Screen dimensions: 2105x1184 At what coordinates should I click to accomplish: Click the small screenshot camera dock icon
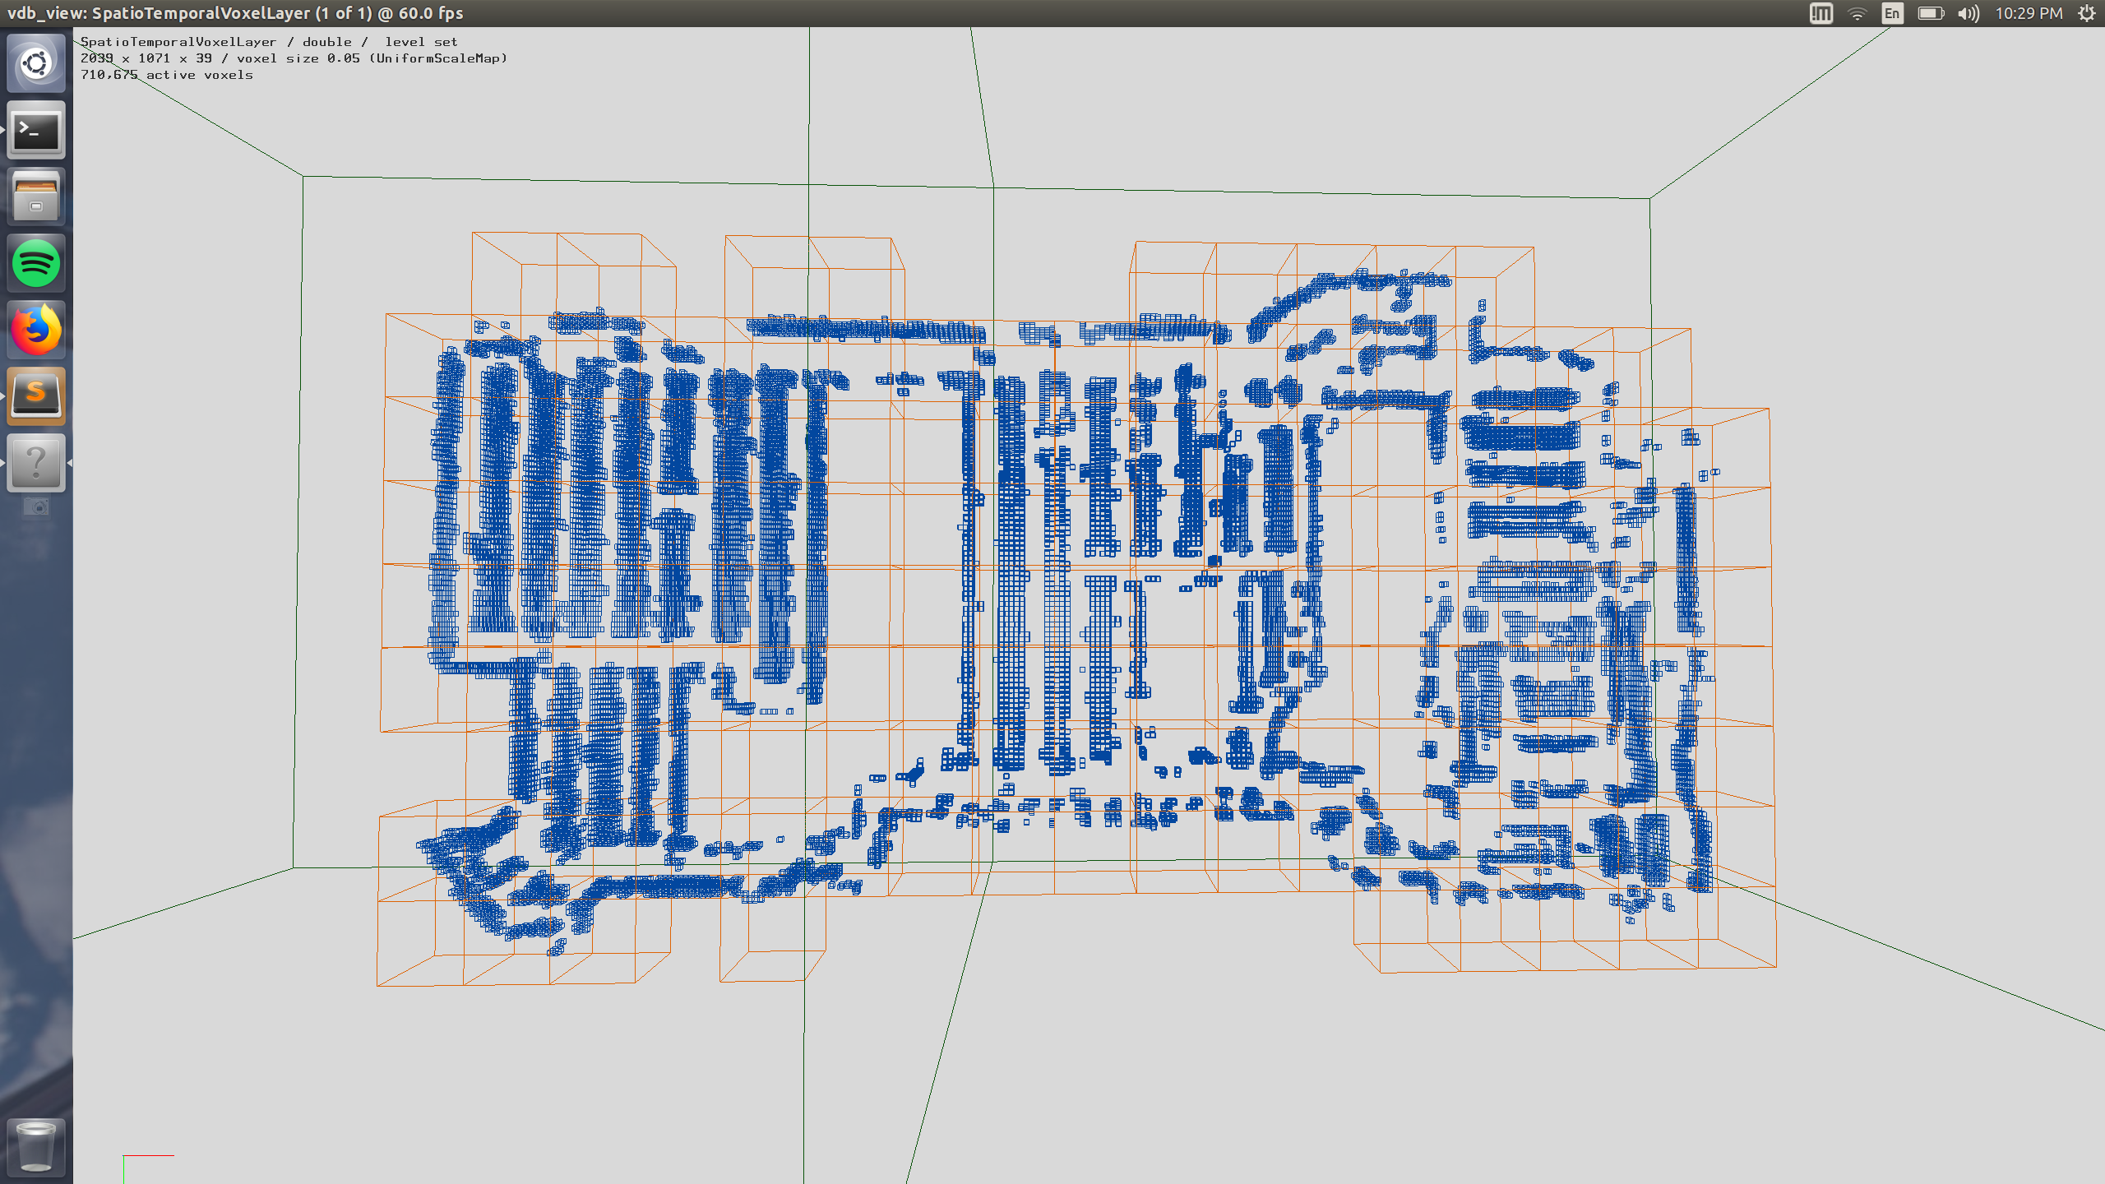click(x=36, y=506)
